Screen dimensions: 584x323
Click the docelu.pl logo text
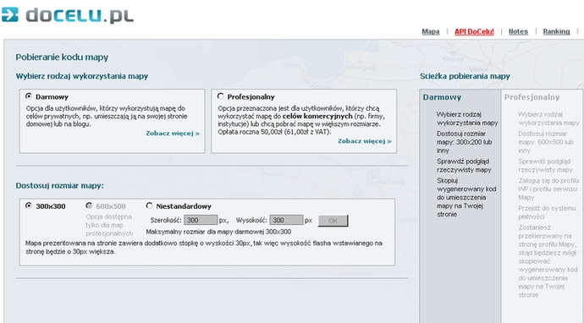(80, 15)
